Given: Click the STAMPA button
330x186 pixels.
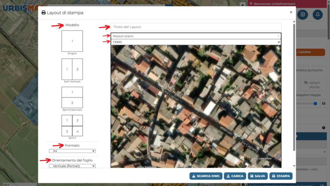Looking at the screenshot, I should (281, 176).
